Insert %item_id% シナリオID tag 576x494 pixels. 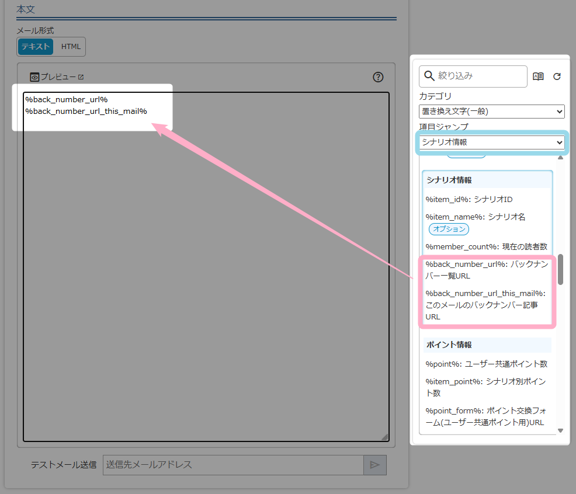(x=469, y=199)
